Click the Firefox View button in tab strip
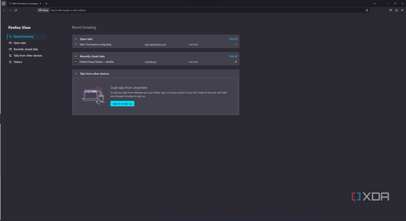Viewport: 406px width, 221px height. click(x=4, y=3)
